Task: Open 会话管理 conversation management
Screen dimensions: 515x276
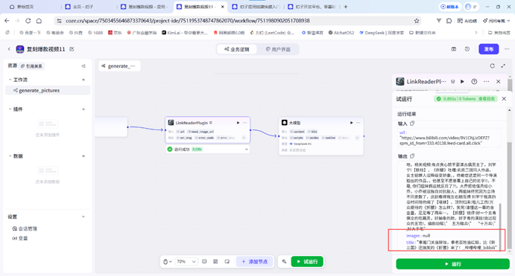Action: tap(25, 229)
